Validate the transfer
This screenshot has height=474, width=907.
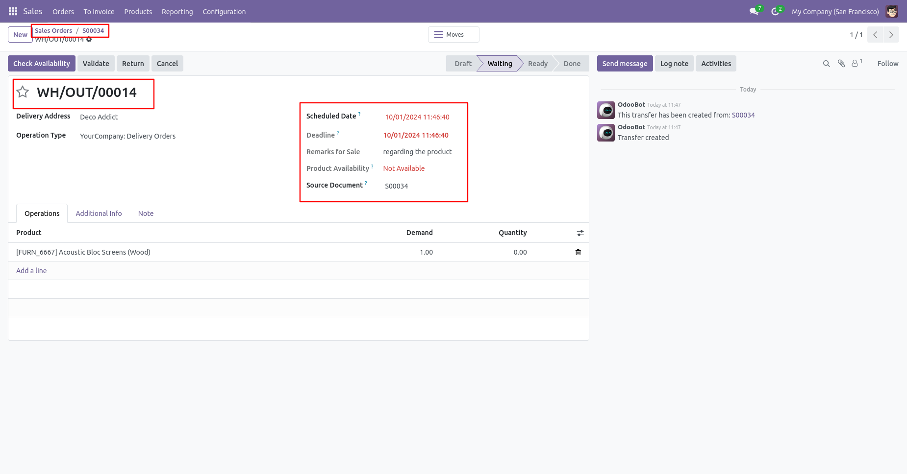point(96,64)
